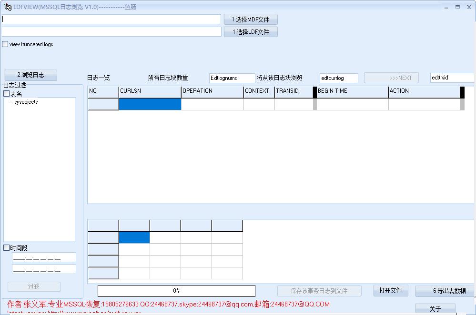Click the '6 导出表数据' button

tap(445, 291)
